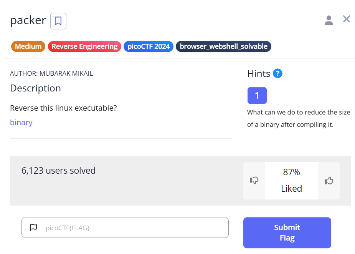The height and width of the screenshot is (254, 355).
Task: Dislike the challenge with thumbs down
Action: [254, 181]
